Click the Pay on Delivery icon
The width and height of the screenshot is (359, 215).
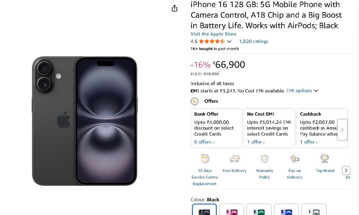pyautogui.click(x=295, y=159)
